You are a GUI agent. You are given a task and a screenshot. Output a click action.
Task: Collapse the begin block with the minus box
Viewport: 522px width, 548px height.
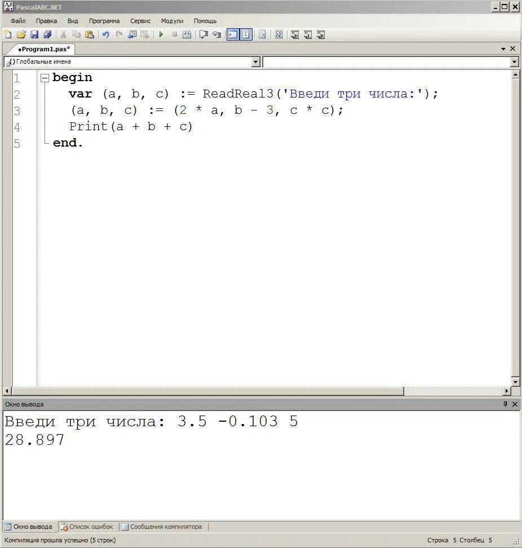pos(45,78)
